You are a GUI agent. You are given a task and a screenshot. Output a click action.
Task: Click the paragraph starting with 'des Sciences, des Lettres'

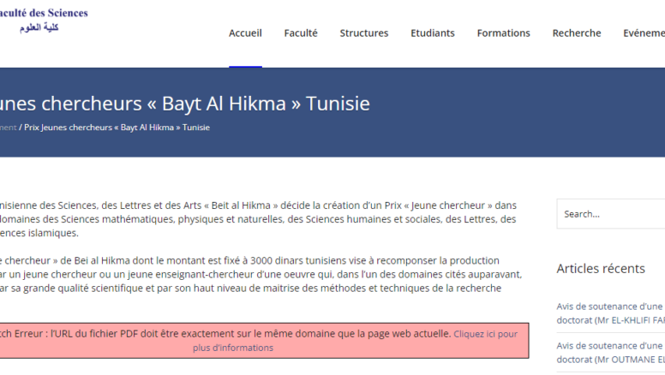[258, 219]
